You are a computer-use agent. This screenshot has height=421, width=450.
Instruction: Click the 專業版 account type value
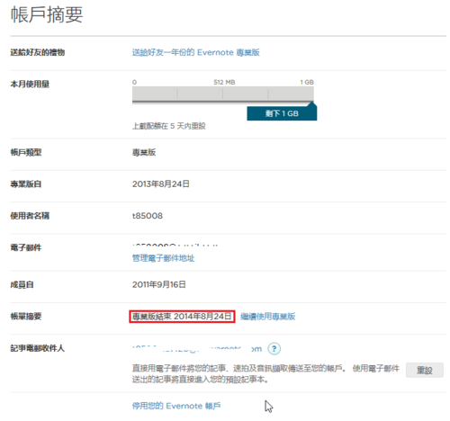pyautogui.click(x=144, y=152)
